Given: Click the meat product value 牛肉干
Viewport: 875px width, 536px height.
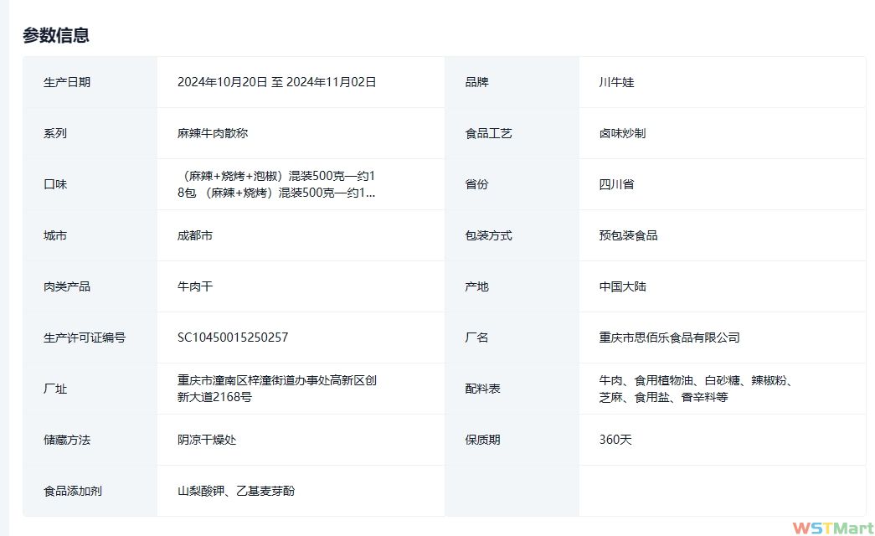Looking at the screenshot, I should pyautogui.click(x=195, y=286).
